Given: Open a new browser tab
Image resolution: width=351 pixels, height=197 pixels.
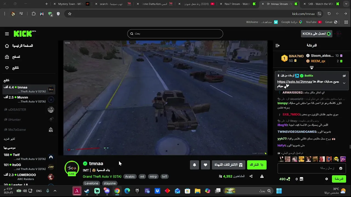Looking at the screenshot, I should click(47, 4).
